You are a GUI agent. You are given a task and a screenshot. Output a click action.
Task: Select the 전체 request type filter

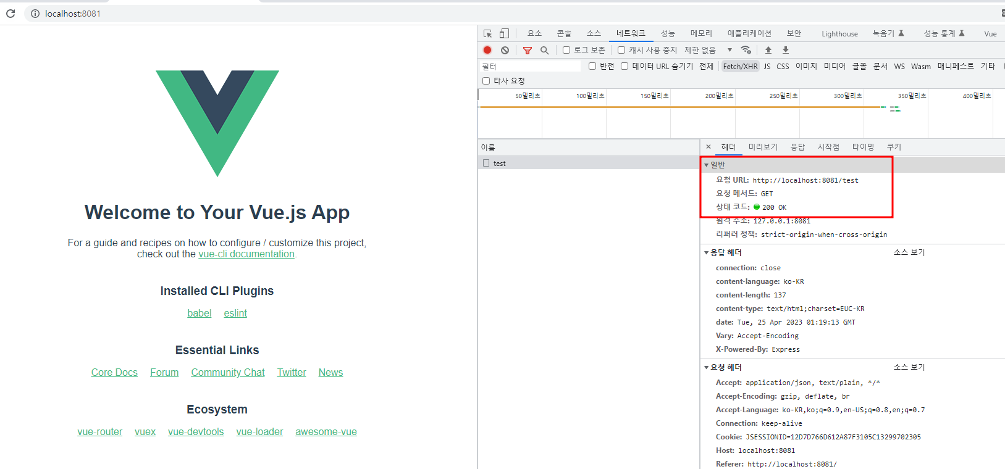[x=706, y=66]
